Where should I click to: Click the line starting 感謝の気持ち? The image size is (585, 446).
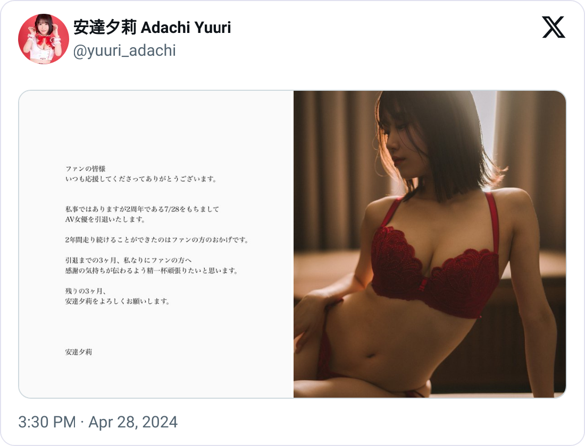pyautogui.click(x=152, y=270)
